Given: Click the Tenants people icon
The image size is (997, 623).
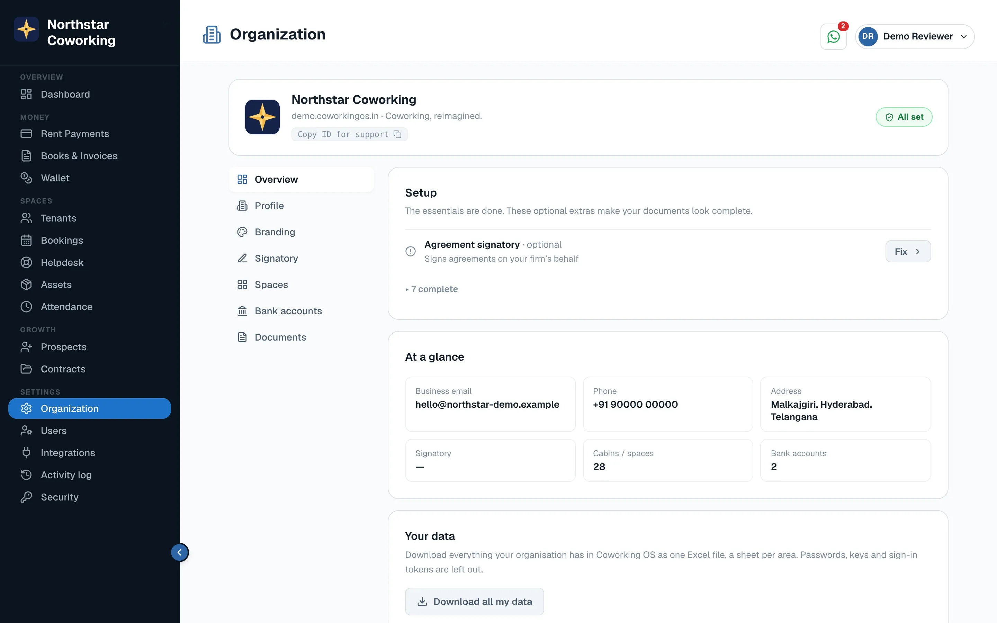Looking at the screenshot, I should click(26, 218).
